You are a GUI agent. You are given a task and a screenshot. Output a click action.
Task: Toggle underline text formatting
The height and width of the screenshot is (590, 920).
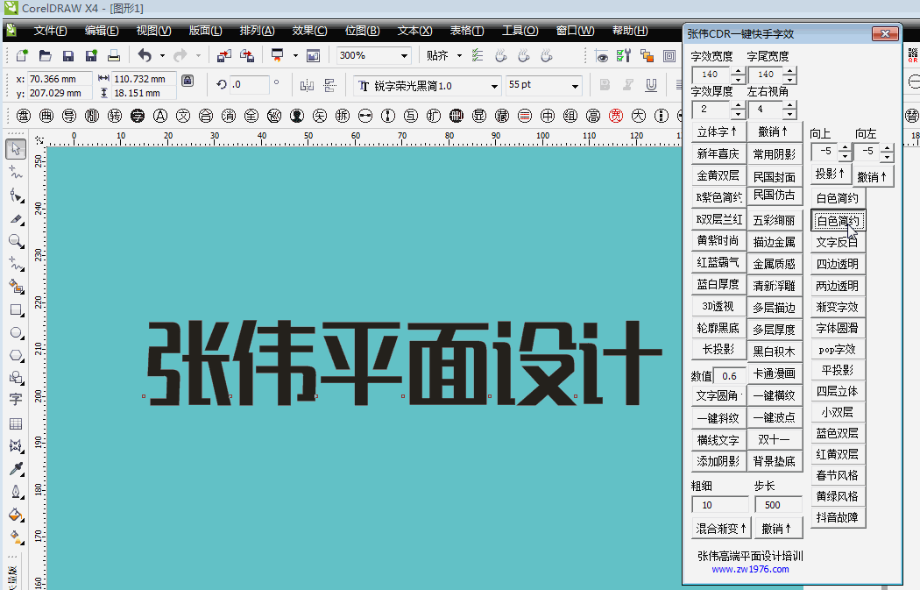(651, 85)
